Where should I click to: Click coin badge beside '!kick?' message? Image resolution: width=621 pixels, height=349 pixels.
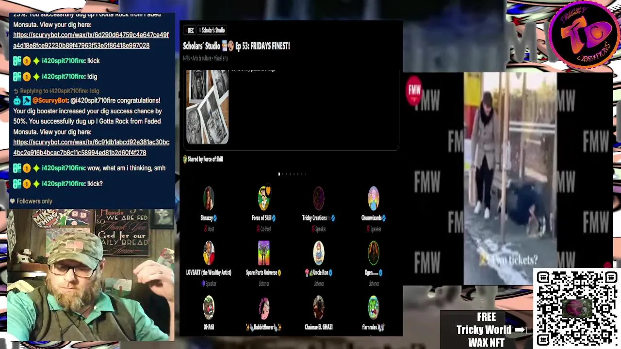pos(27,184)
